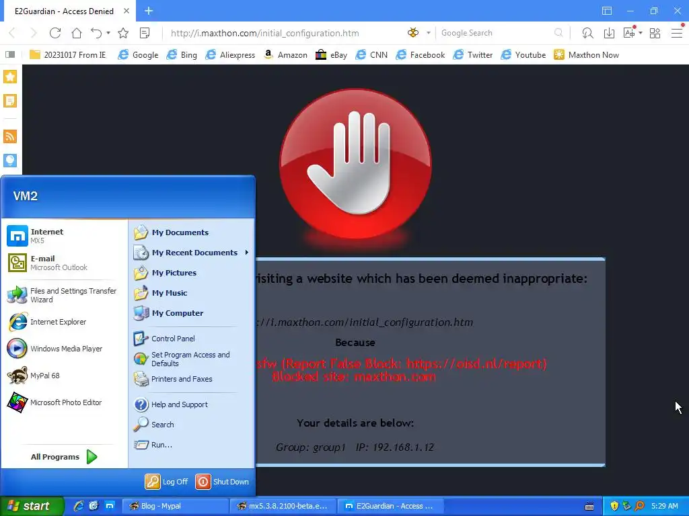Expand My Recent Documents submenu

click(192, 253)
